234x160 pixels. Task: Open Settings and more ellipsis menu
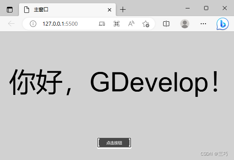click(x=203, y=24)
